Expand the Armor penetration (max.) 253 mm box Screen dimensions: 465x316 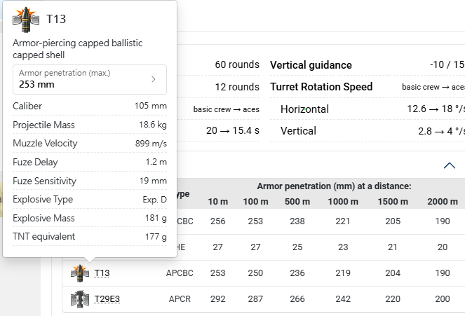click(x=90, y=79)
